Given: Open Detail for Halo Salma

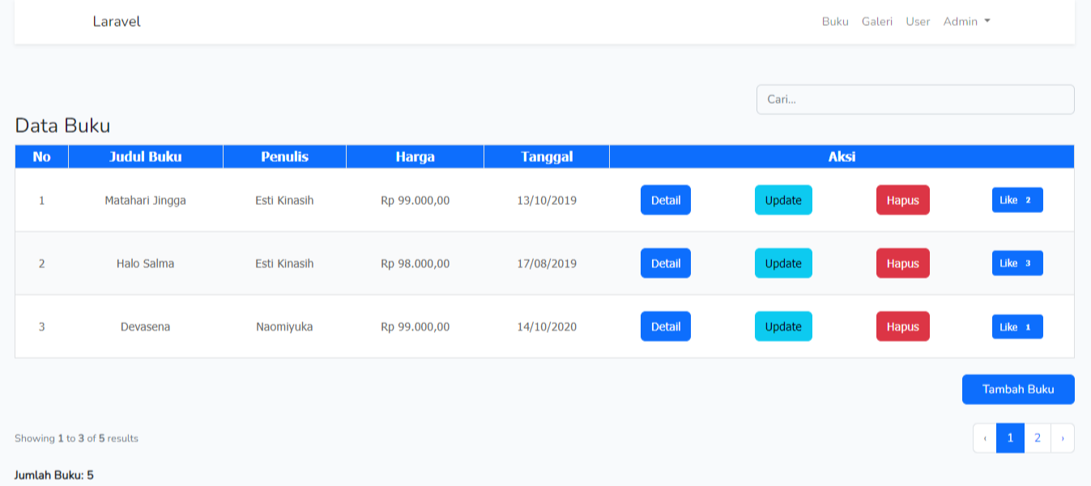Looking at the screenshot, I should click(x=665, y=263).
